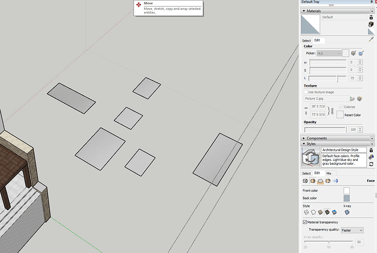Click the Reset Color swatch button
377x253 pixels.
[x=340, y=114]
